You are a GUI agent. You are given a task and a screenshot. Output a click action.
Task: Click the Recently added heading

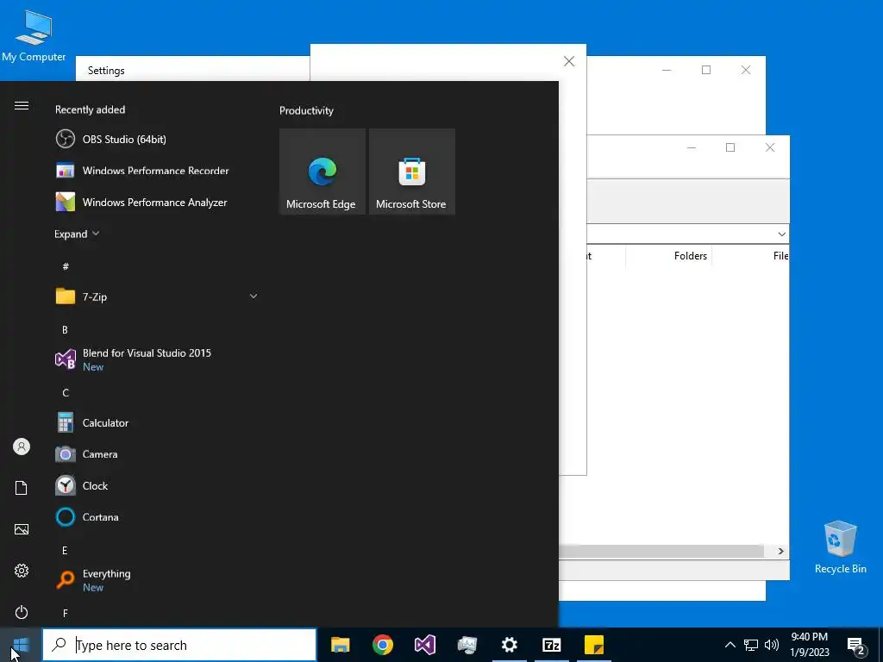click(90, 109)
